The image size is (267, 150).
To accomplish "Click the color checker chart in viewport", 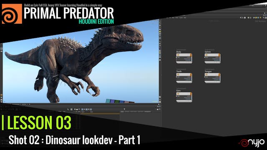I will pos(120,101).
